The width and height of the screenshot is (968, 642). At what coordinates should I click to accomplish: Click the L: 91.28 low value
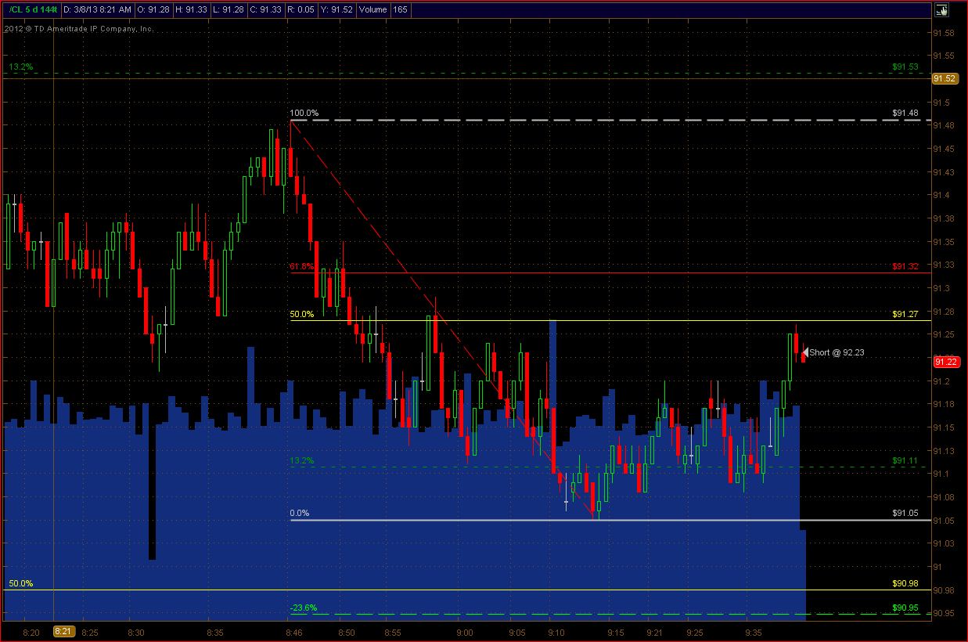(228, 11)
